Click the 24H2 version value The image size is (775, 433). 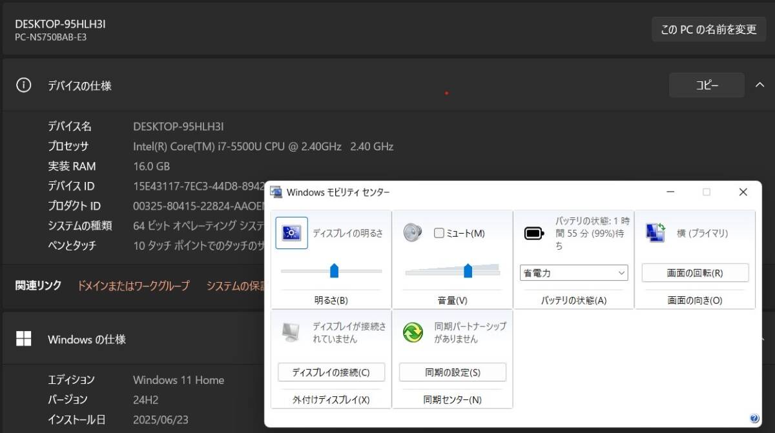145,399
